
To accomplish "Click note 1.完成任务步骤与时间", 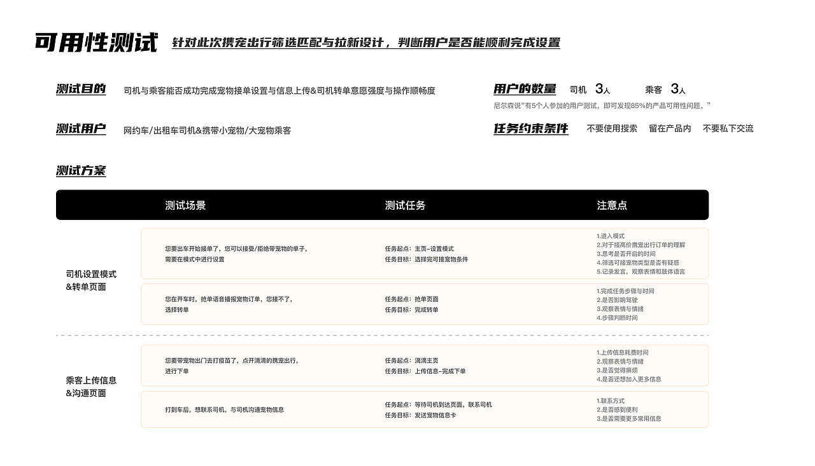I will tap(625, 291).
